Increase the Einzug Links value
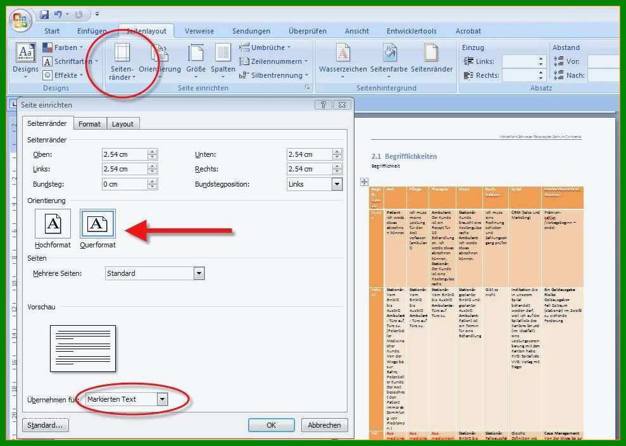This screenshot has height=446, width=626. (x=541, y=59)
